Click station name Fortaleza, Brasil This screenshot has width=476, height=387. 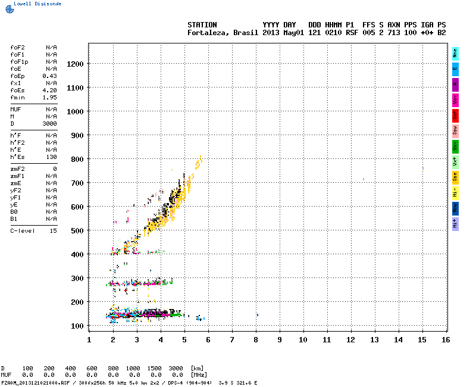223,33
